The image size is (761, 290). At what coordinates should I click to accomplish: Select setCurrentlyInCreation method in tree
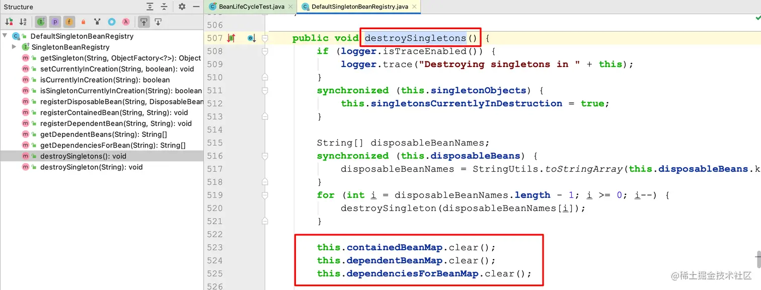click(x=117, y=69)
